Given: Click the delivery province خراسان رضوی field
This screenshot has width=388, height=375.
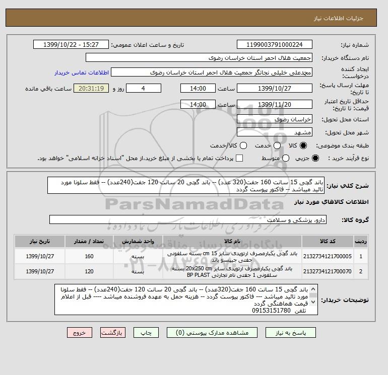Looking at the screenshot, I should click(x=275, y=119).
